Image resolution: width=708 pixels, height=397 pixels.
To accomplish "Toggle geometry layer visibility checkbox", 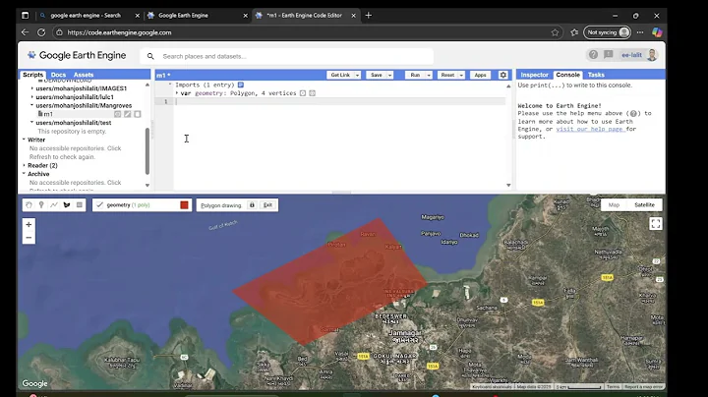I will tap(99, 204).
